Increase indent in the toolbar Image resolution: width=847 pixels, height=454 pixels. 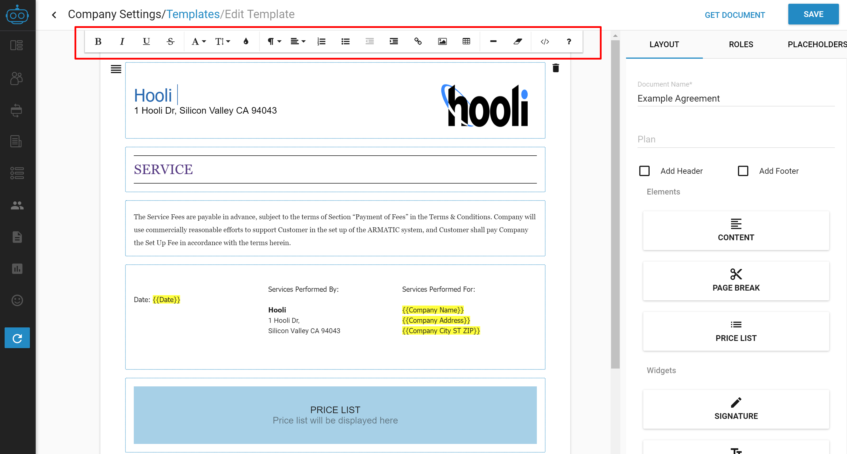[394, 41]
